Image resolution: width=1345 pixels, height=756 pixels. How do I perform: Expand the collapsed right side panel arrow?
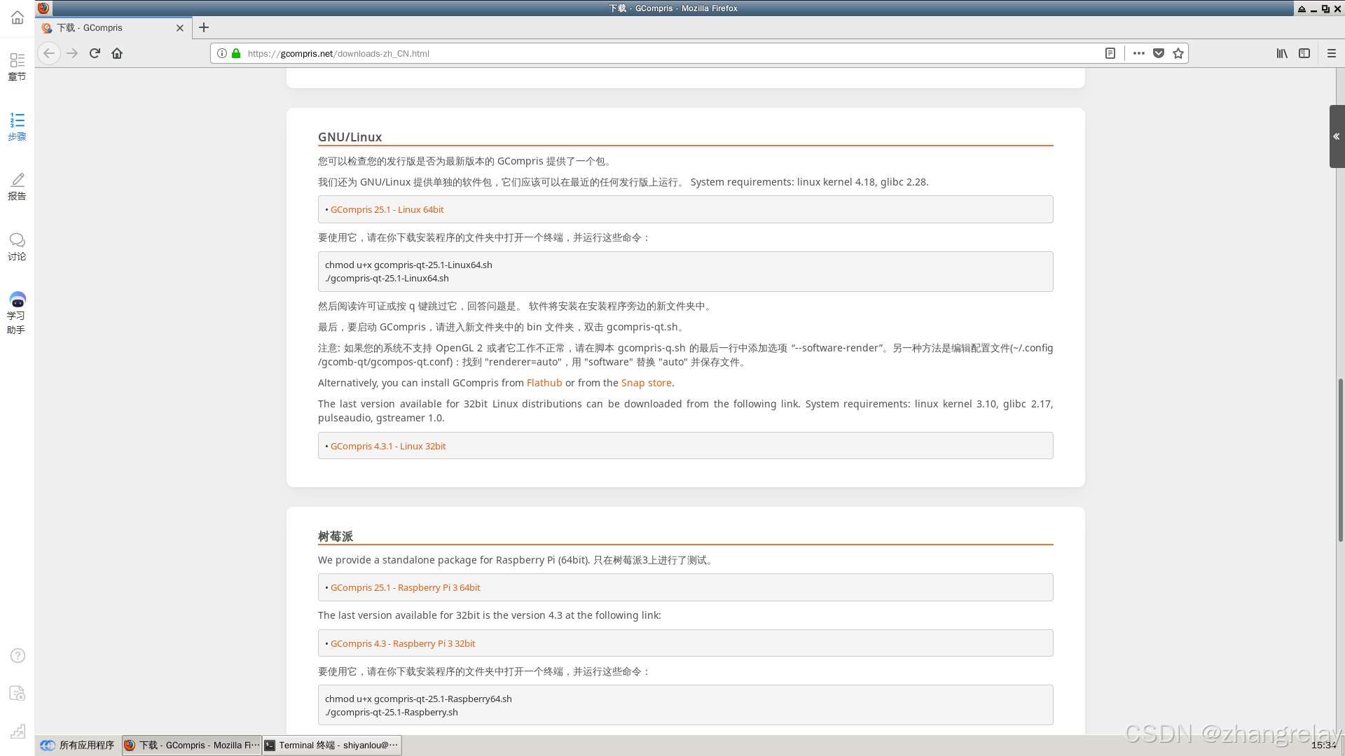(1337, 136)
